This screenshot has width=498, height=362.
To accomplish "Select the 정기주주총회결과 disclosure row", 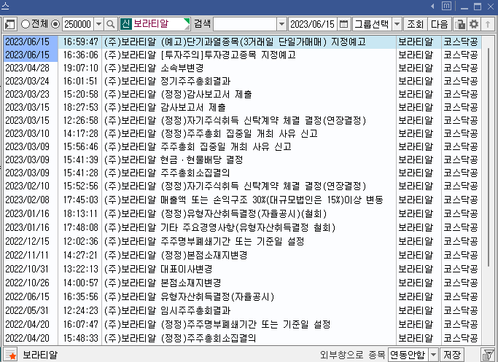I will [x=243, y=82].
